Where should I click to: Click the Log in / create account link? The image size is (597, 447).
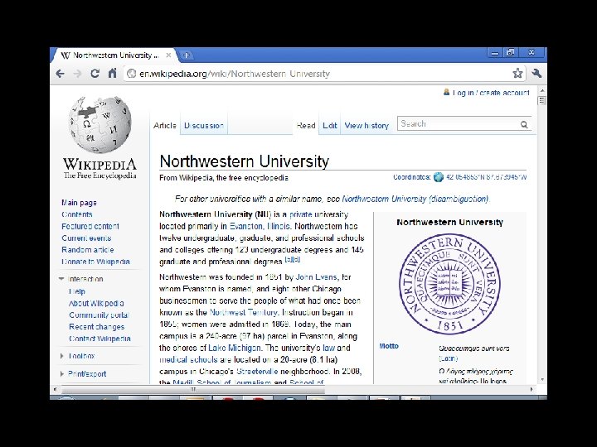pos(491,93)
